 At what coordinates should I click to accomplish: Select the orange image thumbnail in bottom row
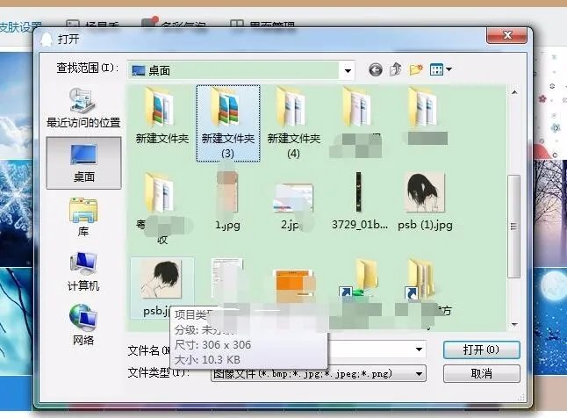point(294,288)
